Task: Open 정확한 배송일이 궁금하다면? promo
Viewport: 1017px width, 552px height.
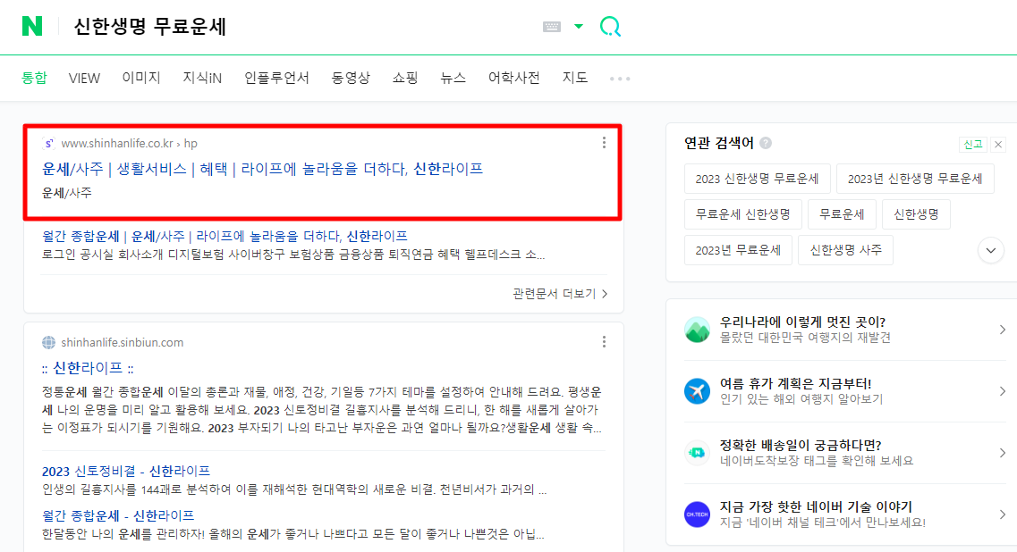Action: point(801,445)
